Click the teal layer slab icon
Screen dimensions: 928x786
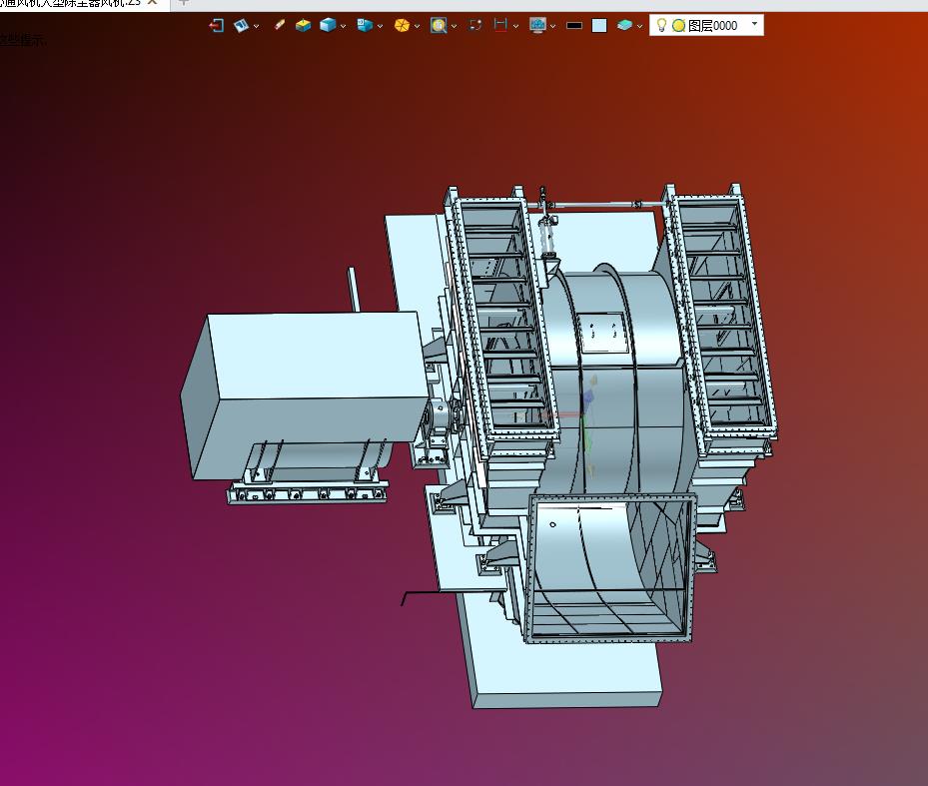[x=624, y=25]
